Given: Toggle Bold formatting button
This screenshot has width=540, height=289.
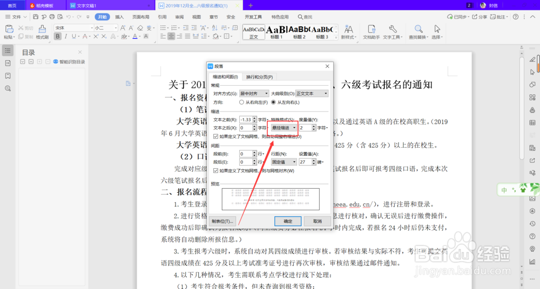Looking at the screenshot, I should pos(58,36).
